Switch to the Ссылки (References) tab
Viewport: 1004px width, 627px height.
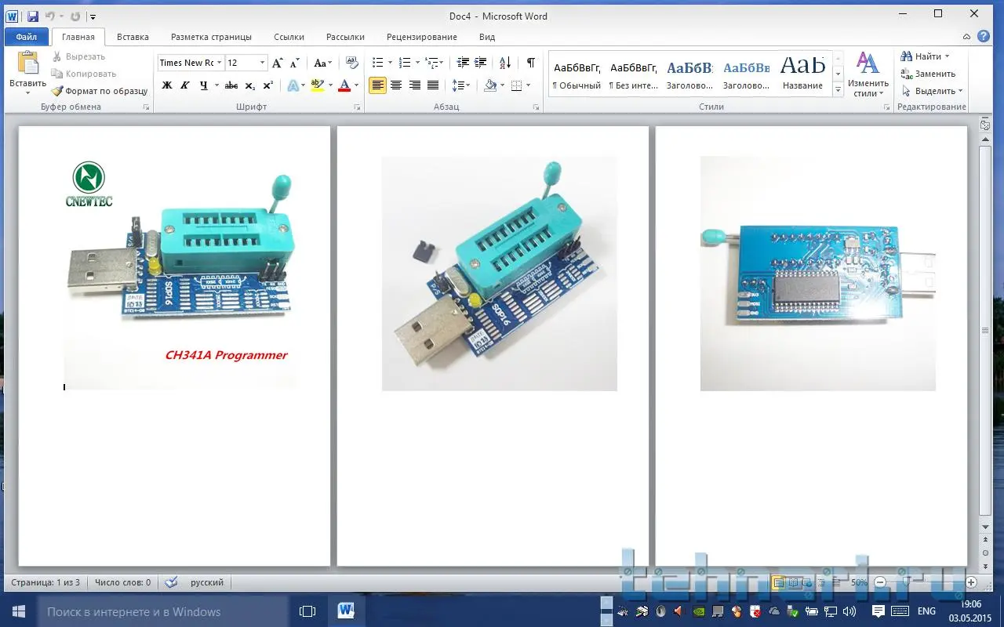(289, 37)
